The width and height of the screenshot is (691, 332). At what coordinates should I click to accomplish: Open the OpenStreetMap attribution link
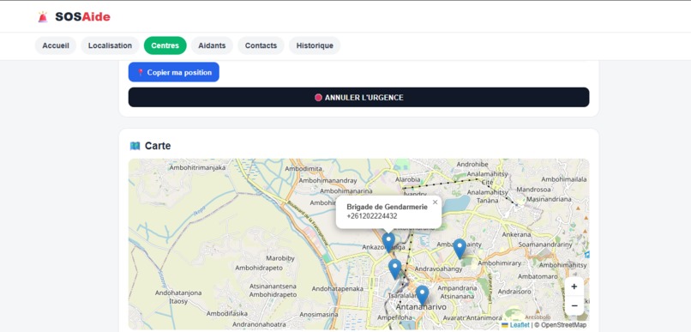tap(563, 325)
